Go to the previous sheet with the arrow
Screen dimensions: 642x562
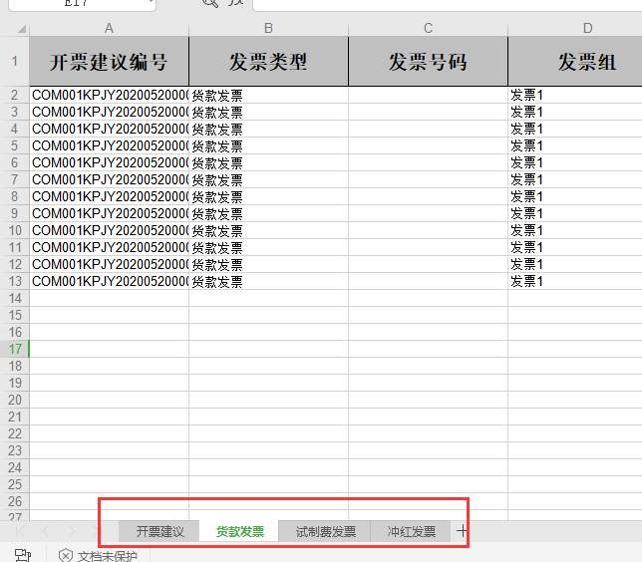pyautogui.click(x=46, y=531)
